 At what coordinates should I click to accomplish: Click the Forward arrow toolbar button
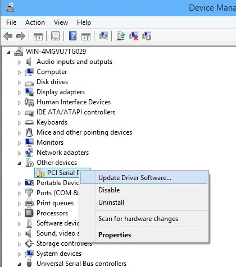[21, 36]
